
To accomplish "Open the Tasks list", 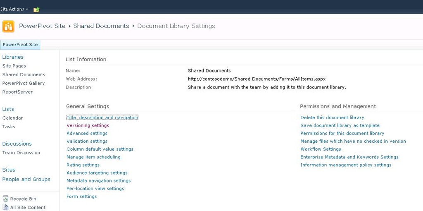I will pyautogui.click(x=9, y=127).
